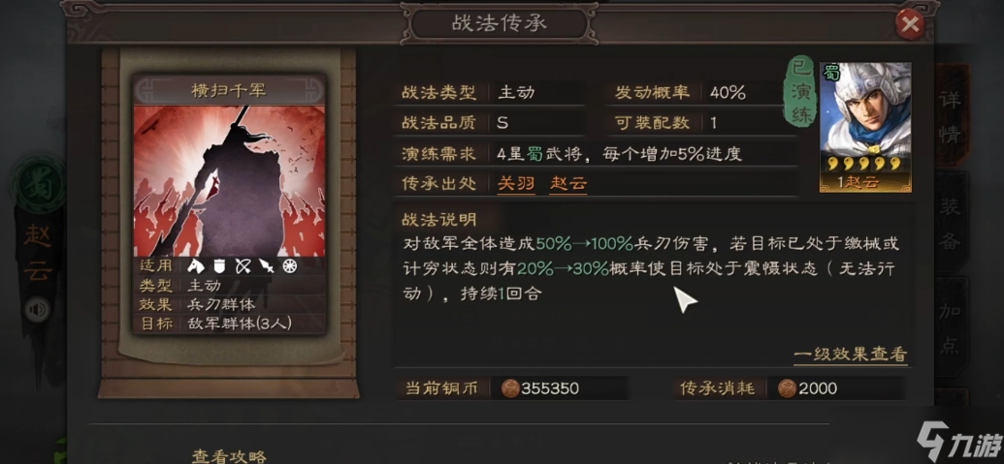Open the 关羽 inheritance source link
The height and width of the screenshot is (464, 1004).
(x=516, y=184)
